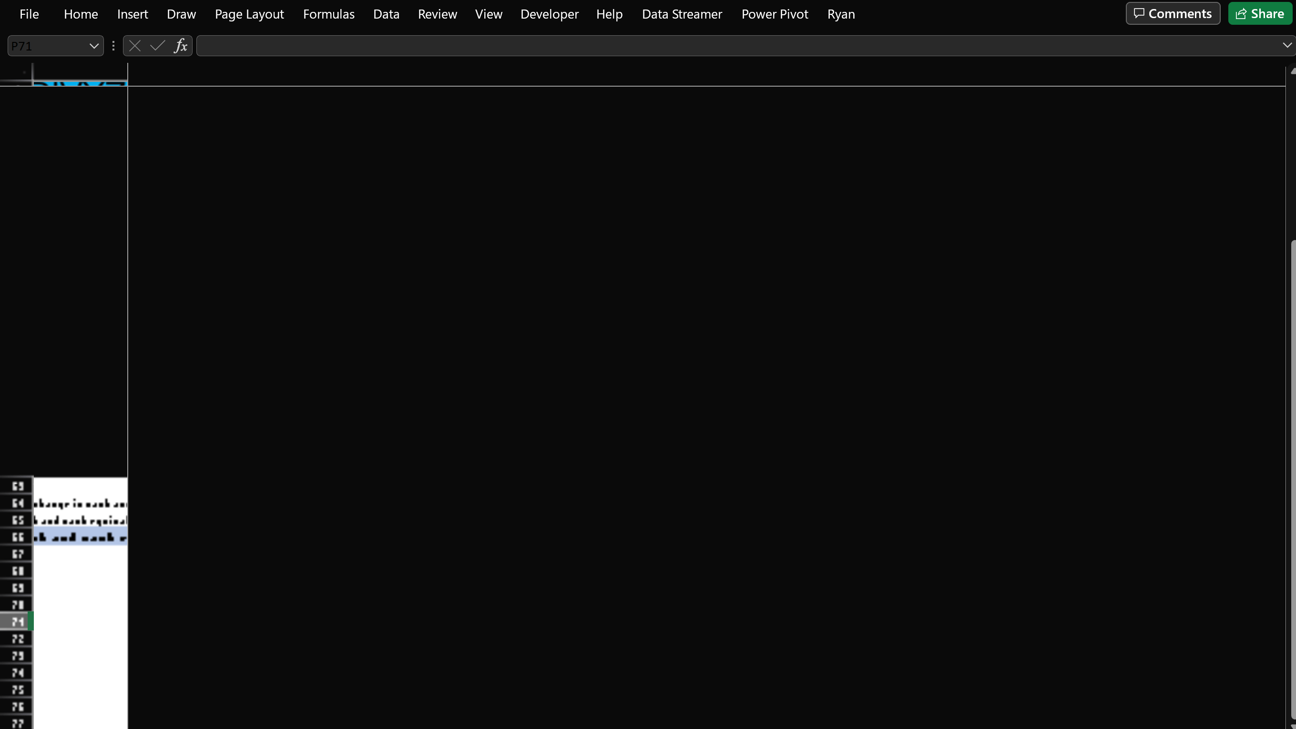Click the Comments button

(1172, 14)
